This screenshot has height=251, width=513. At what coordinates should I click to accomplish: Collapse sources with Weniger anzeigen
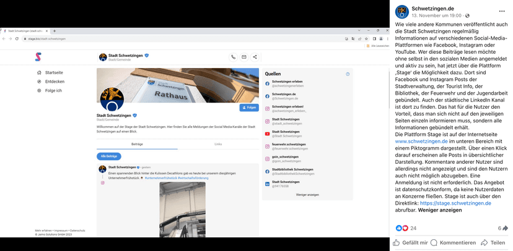[307, 195]
